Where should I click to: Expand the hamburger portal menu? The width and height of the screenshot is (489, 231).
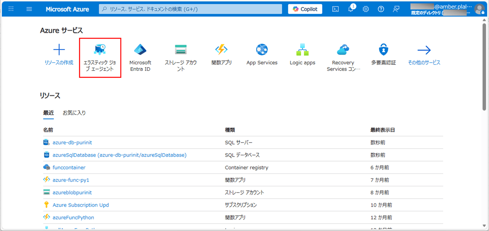click(x=29, y=9)
